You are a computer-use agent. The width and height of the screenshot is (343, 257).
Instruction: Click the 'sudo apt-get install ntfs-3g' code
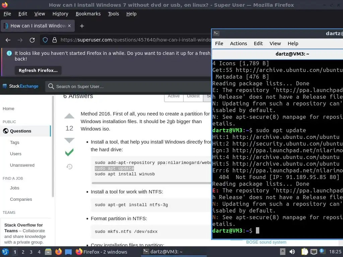tap(131, 205)
